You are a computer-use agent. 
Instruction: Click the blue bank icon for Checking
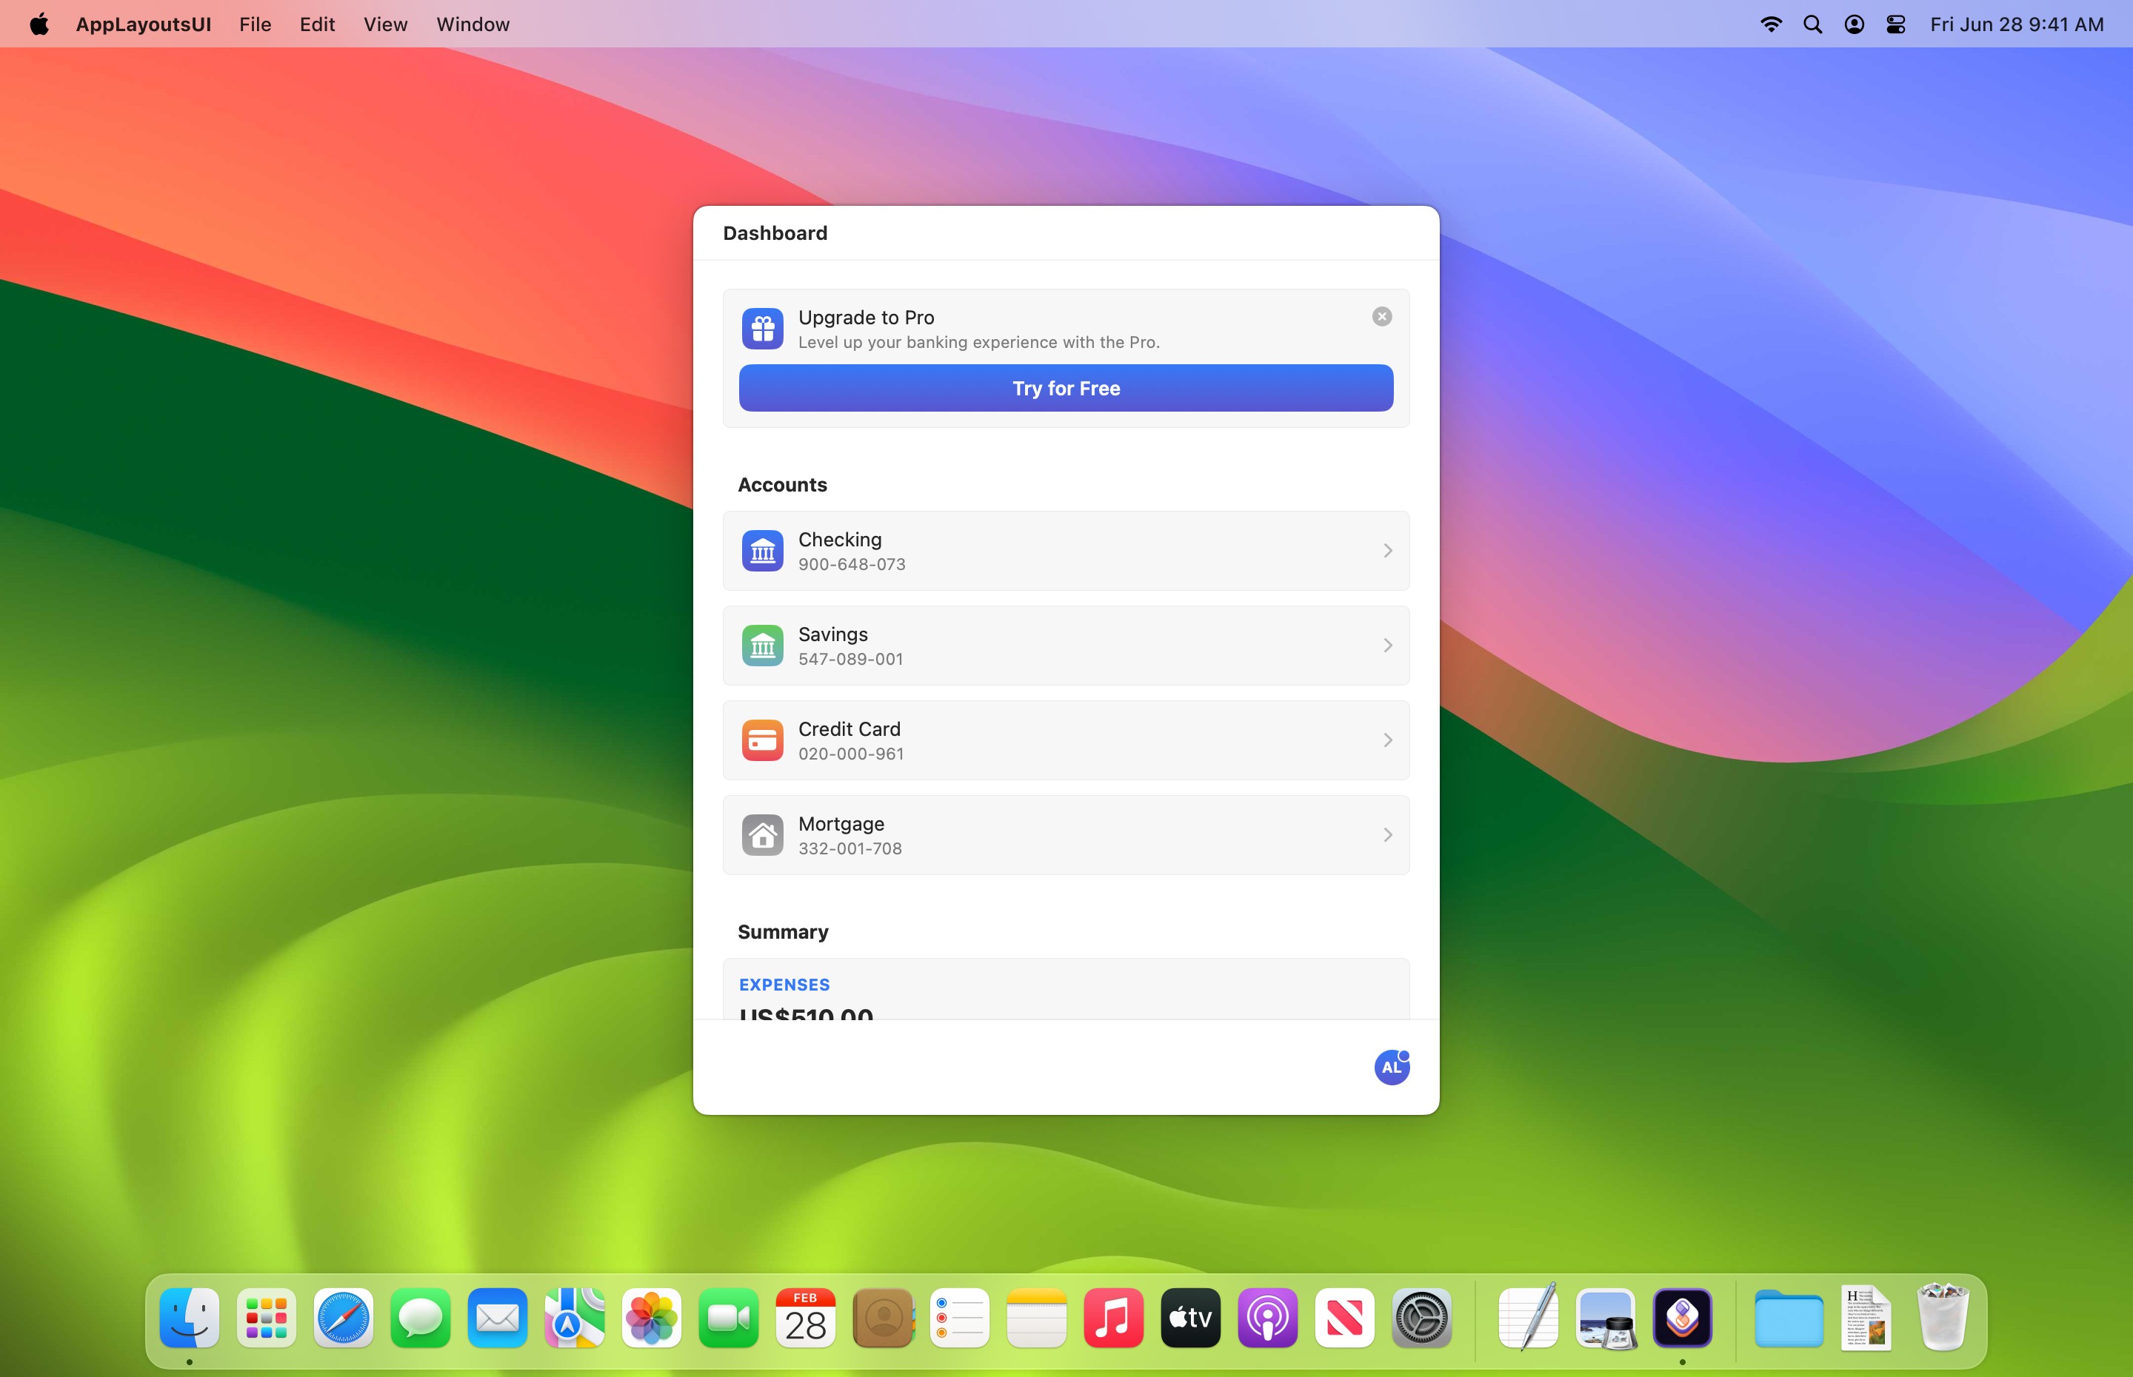762,551
